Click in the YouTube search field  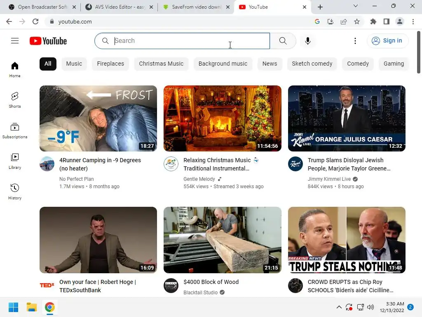[x=182, y=41]
